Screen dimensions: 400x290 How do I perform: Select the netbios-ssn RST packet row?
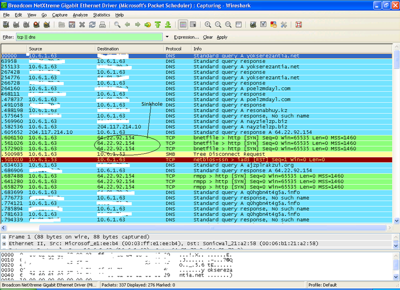[x=196, y=160]
